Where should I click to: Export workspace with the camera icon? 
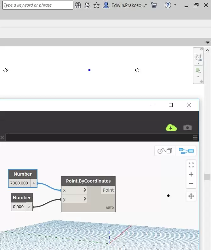click(x=187, y=127)
